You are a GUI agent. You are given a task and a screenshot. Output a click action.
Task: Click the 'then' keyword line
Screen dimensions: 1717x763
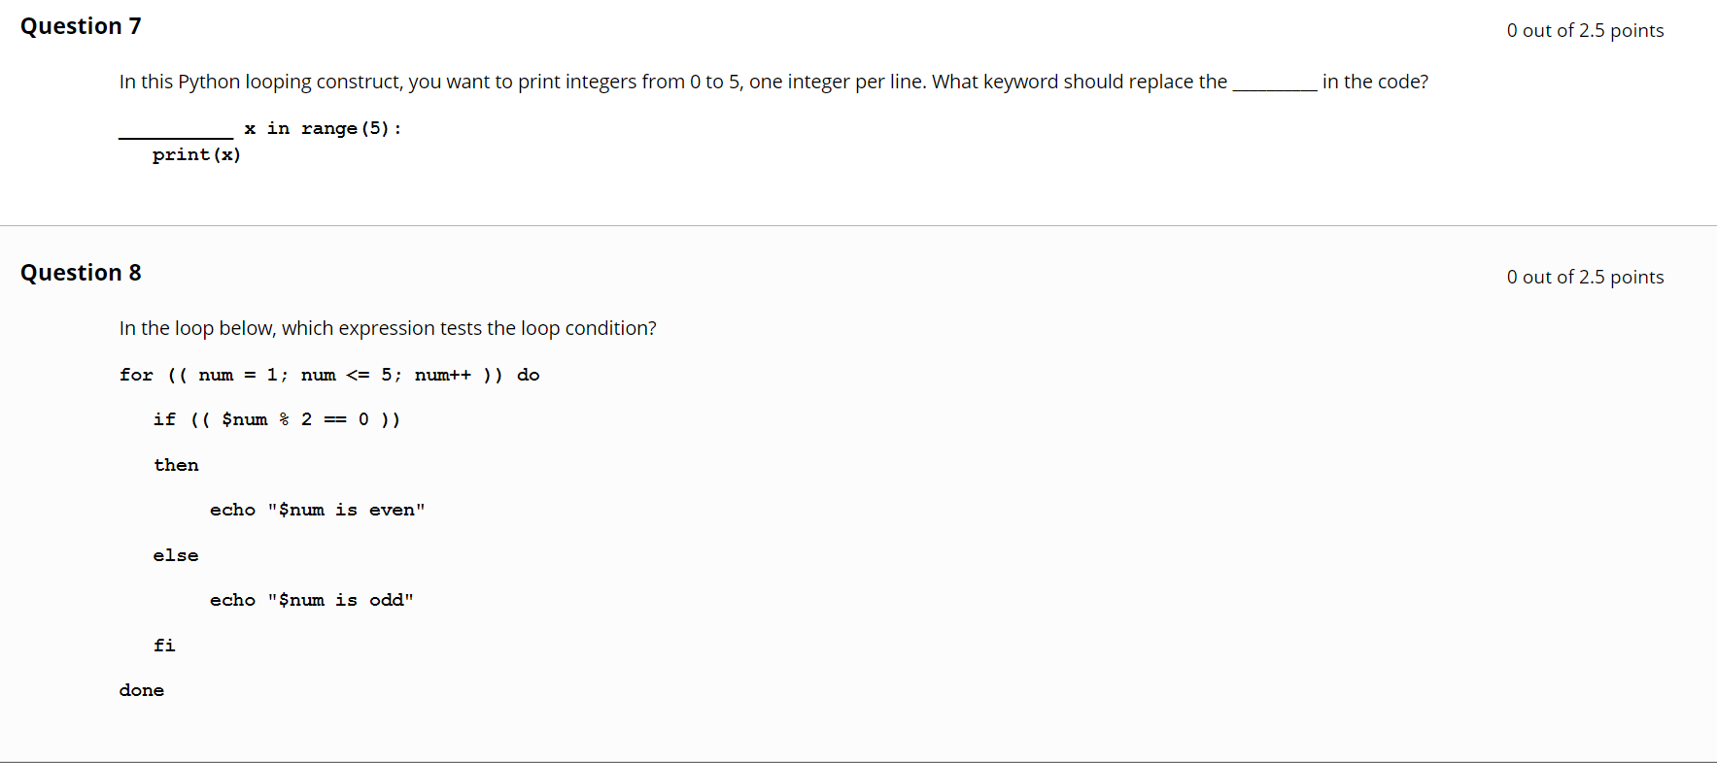176,465
